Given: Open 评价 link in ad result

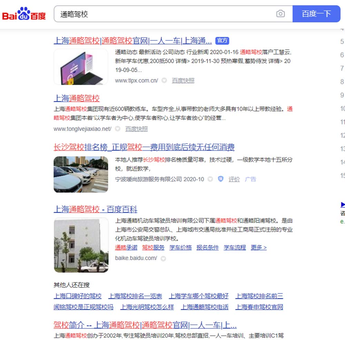Looking at the screenshot, I should 234,179.
